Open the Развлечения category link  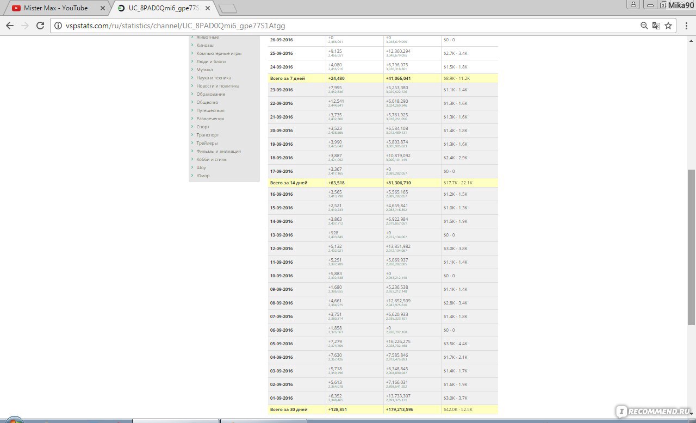[210, 119]
